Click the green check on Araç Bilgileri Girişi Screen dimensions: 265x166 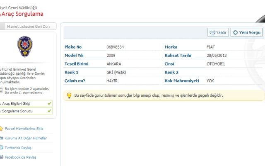coord(49,103)
